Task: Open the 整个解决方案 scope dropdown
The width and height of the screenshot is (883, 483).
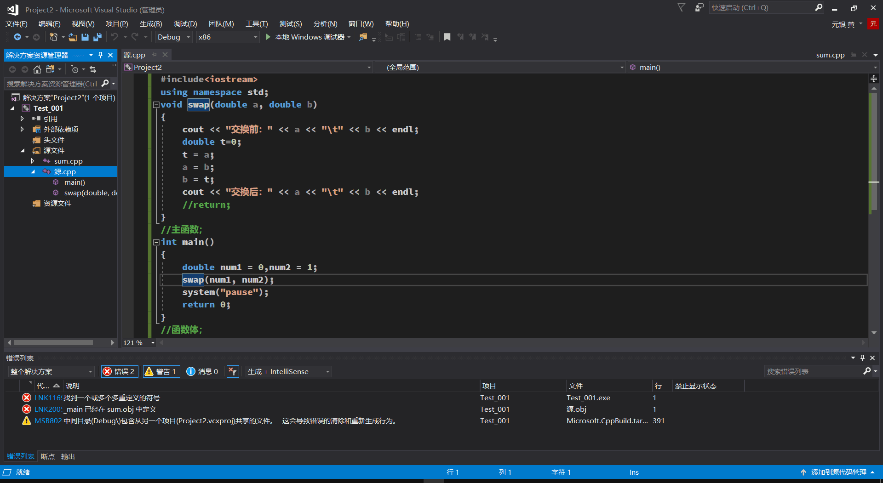Action: (51, 371)
